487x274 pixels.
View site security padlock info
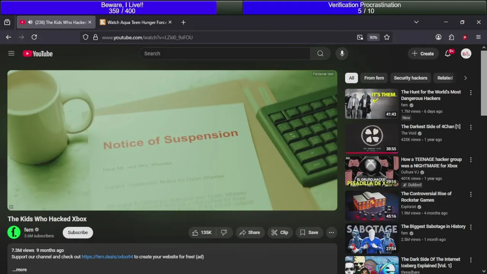tap(95, 37)
